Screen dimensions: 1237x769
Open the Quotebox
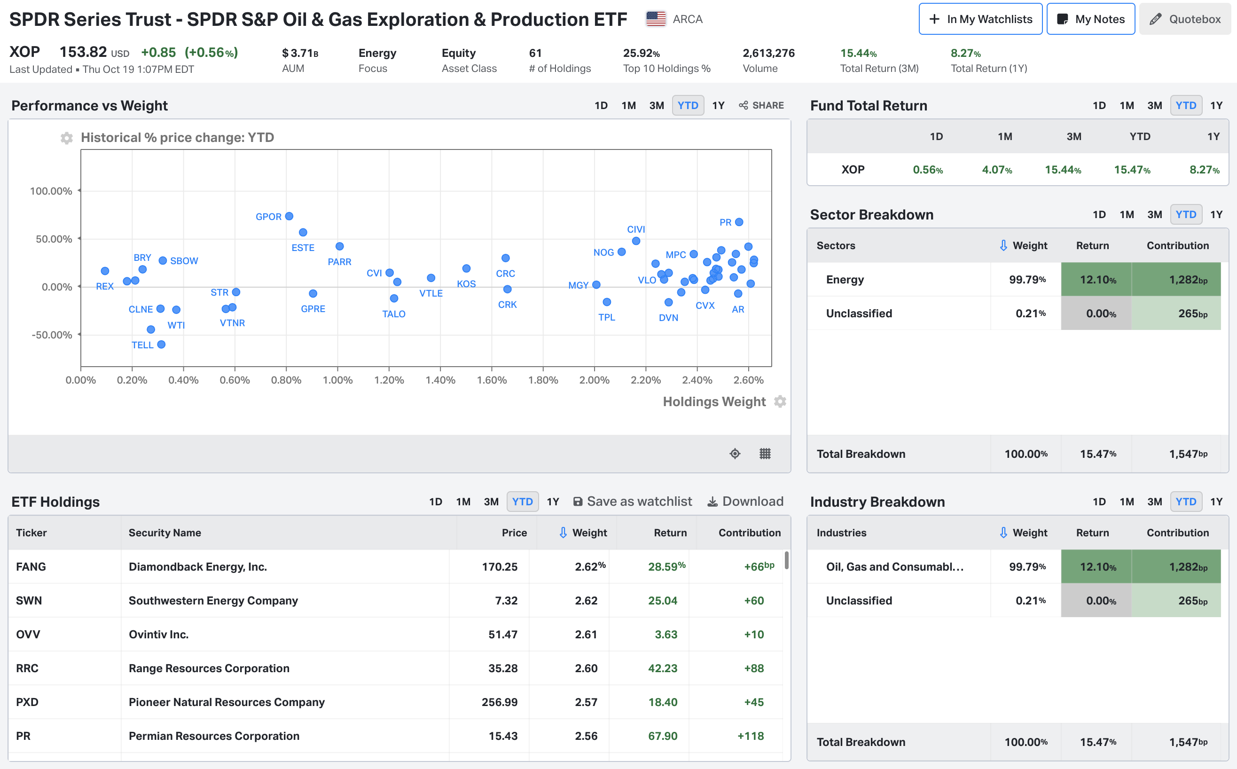[1185, 19]
